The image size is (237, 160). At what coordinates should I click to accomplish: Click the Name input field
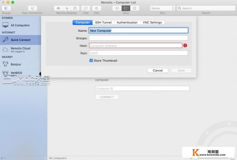pos(138,30)
